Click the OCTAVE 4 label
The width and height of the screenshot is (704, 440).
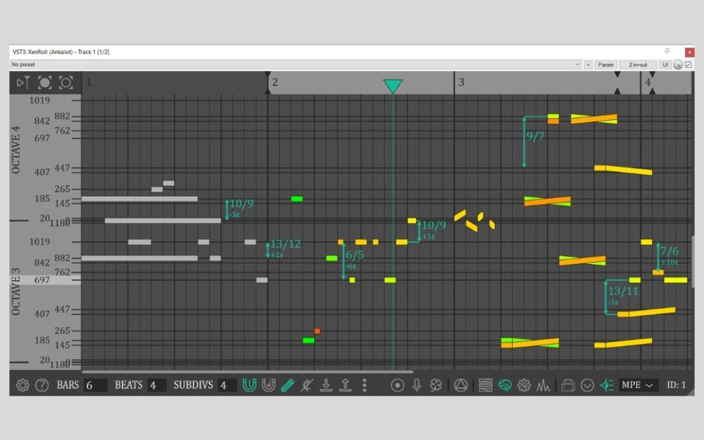[x=16, y=149]
